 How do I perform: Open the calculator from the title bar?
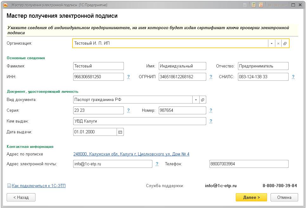tap(253, 5)
